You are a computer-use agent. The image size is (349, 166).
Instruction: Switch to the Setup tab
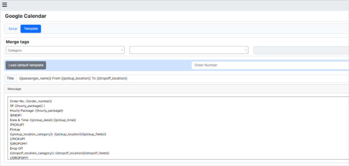pos(13,29)
